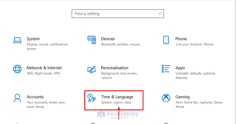This screenshot has height=124, width=236.
Task: Click inside the Find a setting field
Action: pyautogui.click(x=114, y=14)
